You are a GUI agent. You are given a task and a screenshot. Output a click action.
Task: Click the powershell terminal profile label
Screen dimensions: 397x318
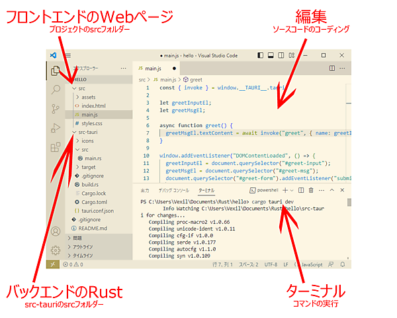[x=264, y=190]
